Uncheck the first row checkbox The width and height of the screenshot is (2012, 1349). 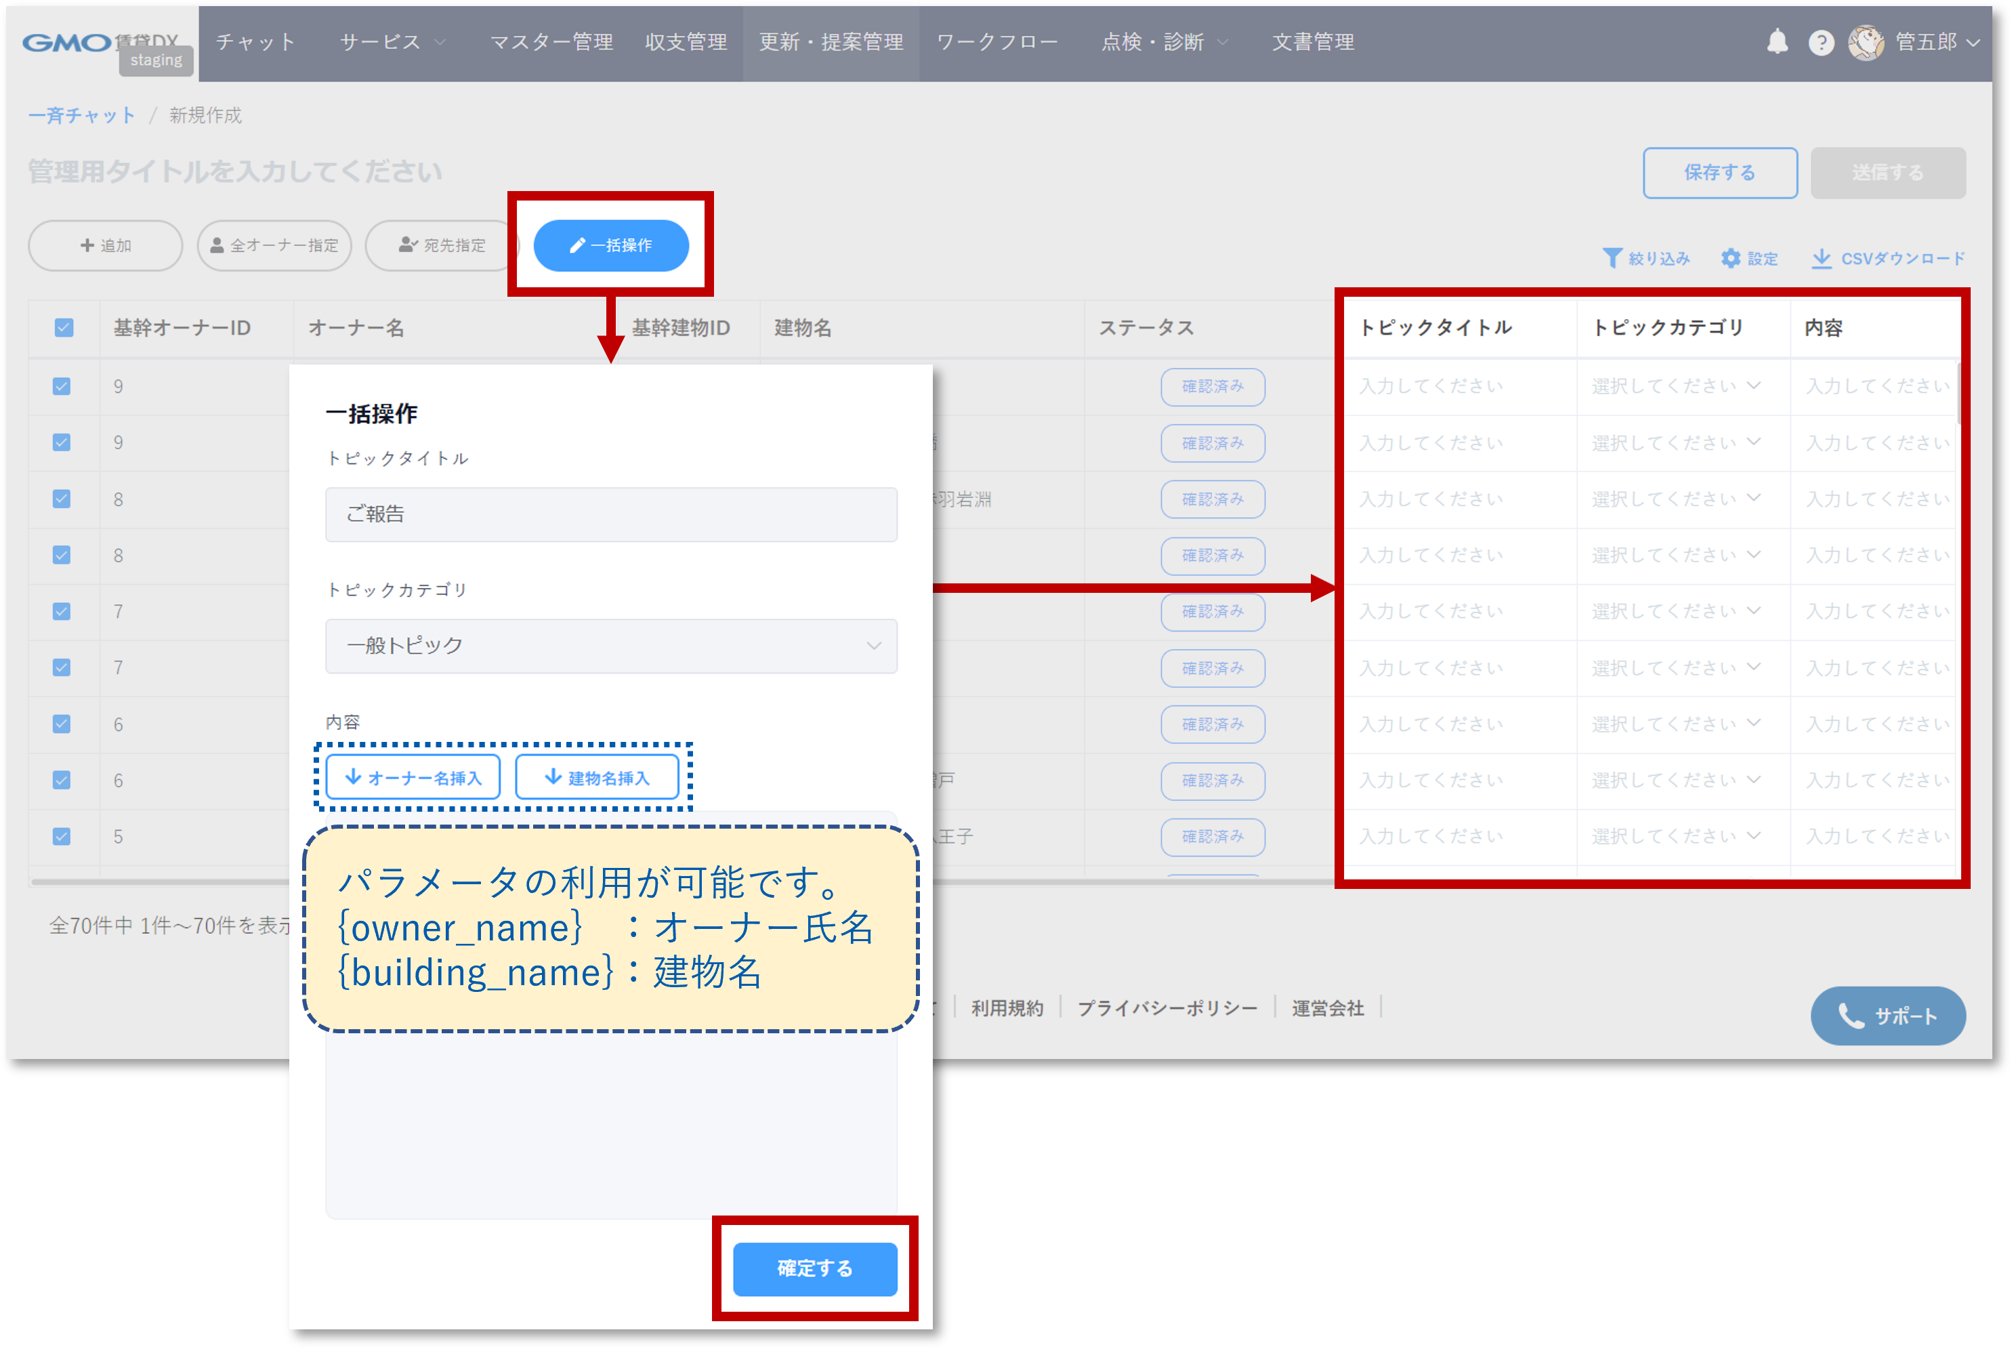point(62,386)
